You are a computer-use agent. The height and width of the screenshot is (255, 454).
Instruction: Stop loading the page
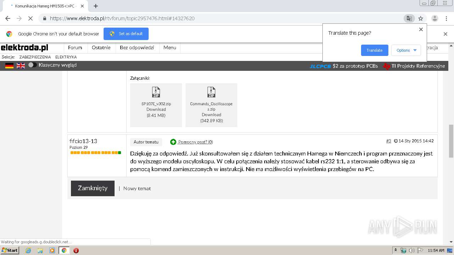click(x=31, y=18)
